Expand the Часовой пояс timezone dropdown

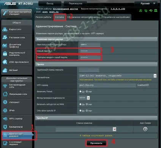click(155, 76)
